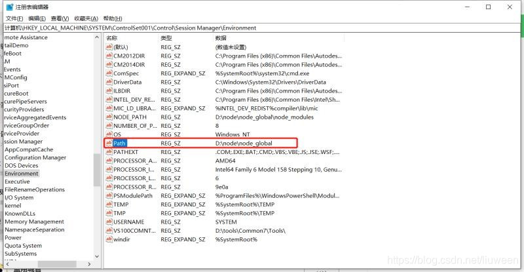524x272 pixels.
Task: Click the string icon of windir value
Action: pos(109,239)
